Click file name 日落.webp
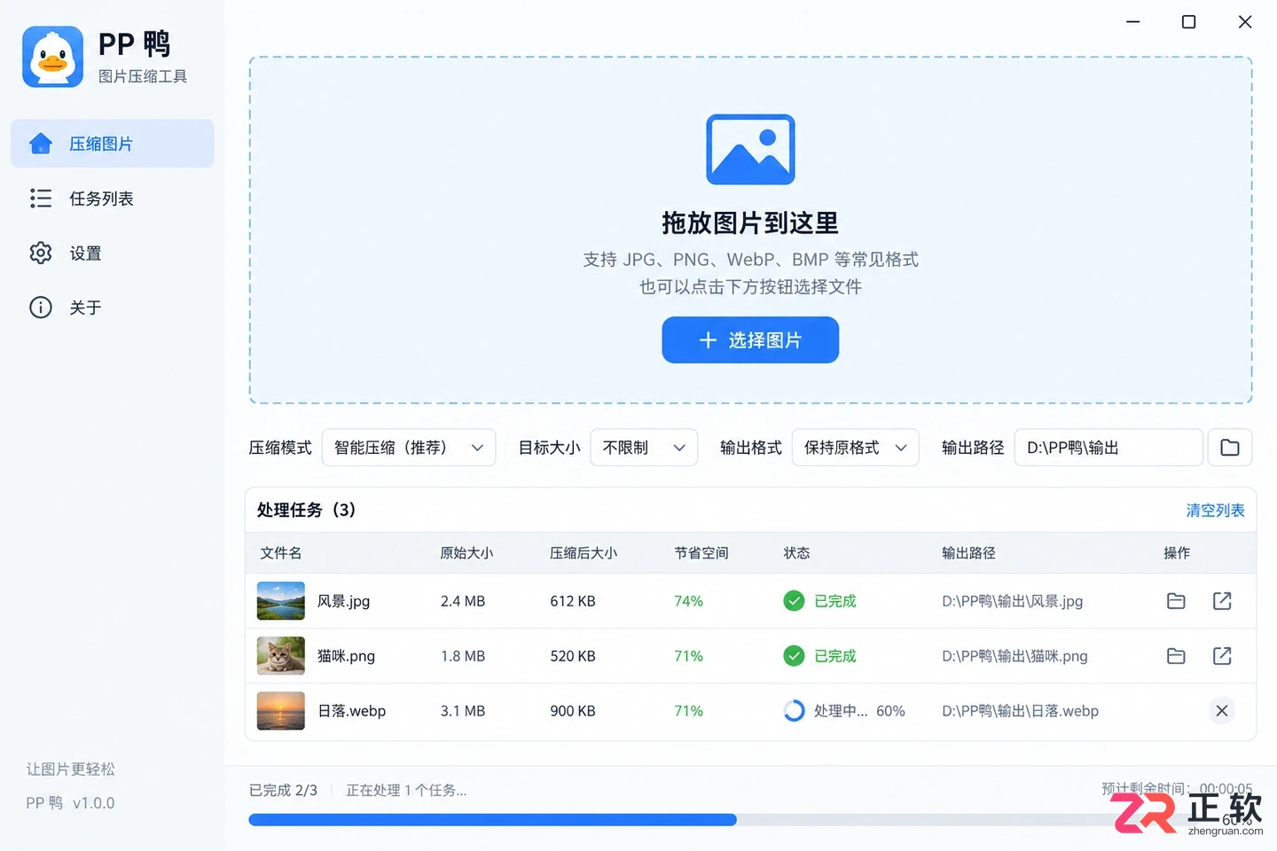Screen dimensions: 1277x851 (352, 711)
